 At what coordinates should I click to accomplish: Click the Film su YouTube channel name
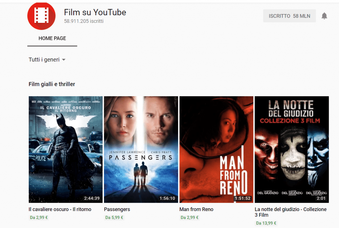point(95,12)
